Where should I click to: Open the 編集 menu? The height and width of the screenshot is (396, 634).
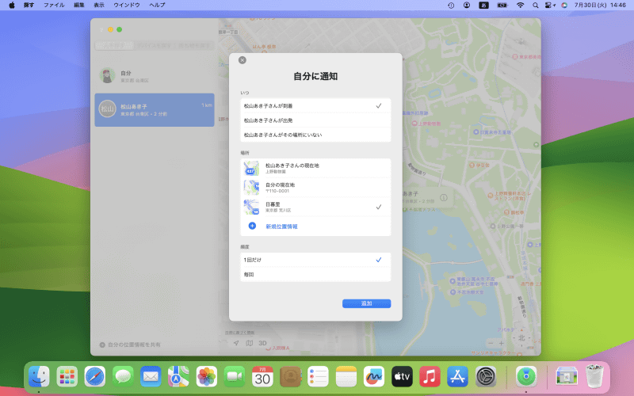pyautogui.click(x=79, y=6)
